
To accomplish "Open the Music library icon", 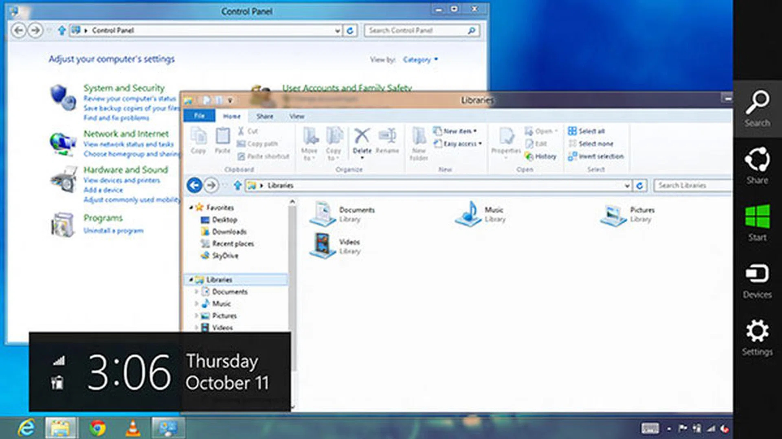I will (x=469, y=214).
